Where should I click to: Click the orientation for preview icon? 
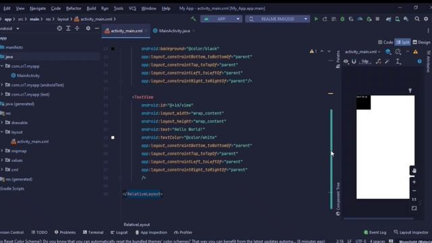[398, 51]
